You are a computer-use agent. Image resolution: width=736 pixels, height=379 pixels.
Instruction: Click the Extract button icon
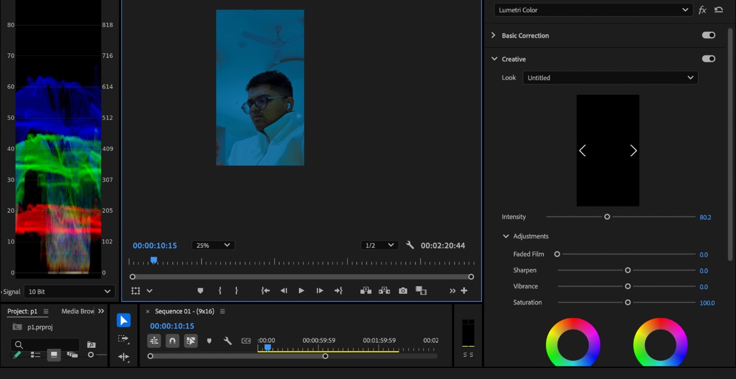384,291
